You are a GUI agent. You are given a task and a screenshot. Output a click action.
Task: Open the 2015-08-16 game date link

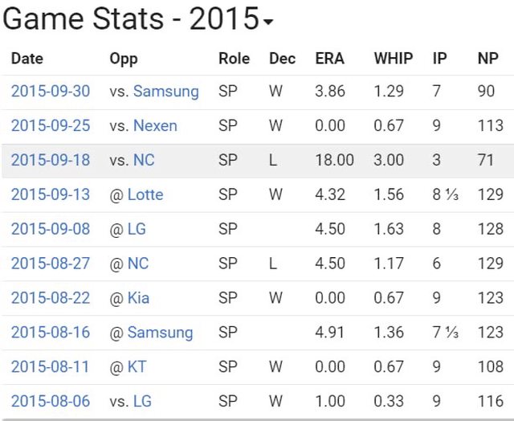click(51, 332)
